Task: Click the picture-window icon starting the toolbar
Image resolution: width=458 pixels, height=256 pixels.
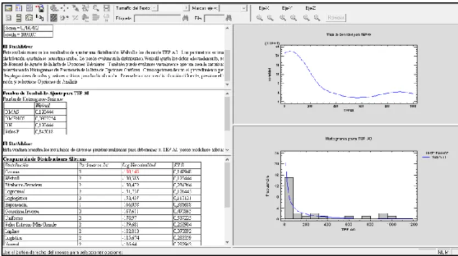Action: coord(8,8)
